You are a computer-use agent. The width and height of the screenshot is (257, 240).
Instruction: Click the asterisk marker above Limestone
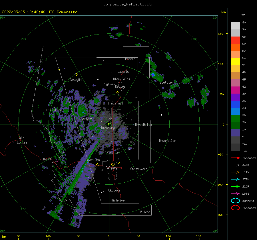[54, 108]
